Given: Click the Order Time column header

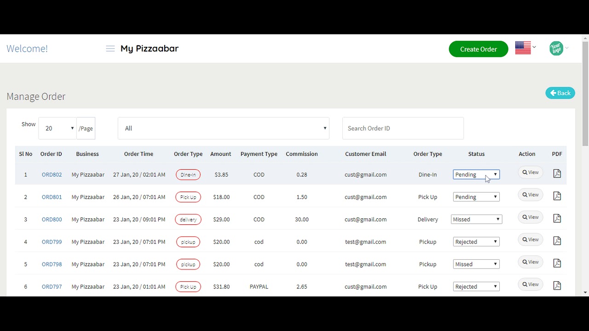Looking at the screenshot, I should pos(139,154).
